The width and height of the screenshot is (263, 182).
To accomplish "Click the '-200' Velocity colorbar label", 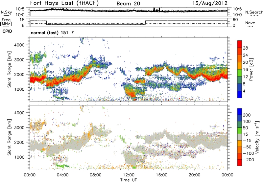I will tap(248, 160).
